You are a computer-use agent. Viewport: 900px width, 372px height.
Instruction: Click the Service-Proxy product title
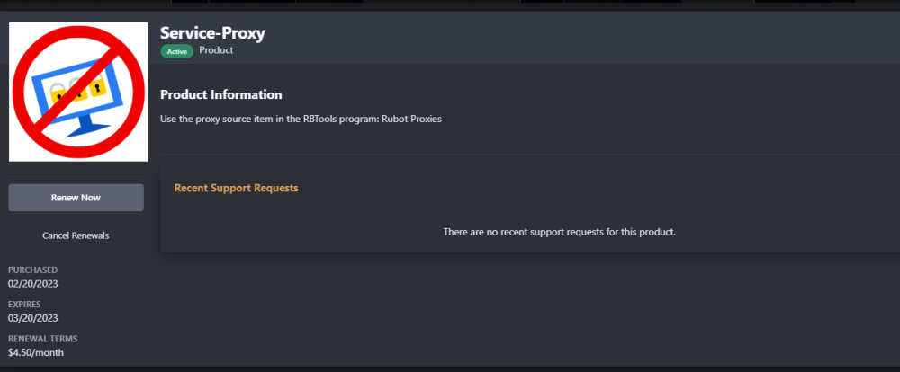tap(212, 33)
